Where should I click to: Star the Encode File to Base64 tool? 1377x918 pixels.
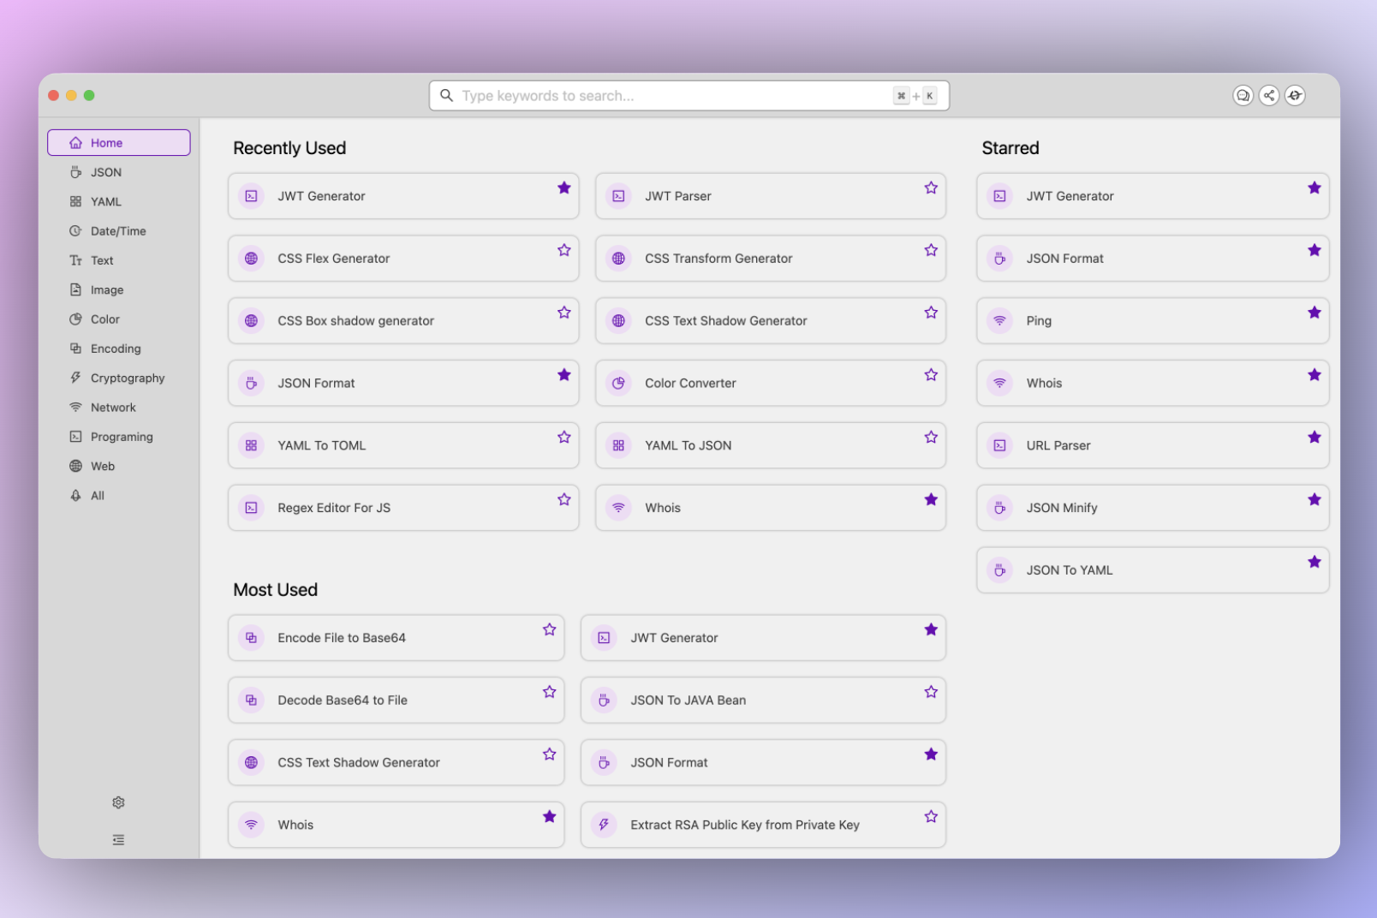click(549, 630)
